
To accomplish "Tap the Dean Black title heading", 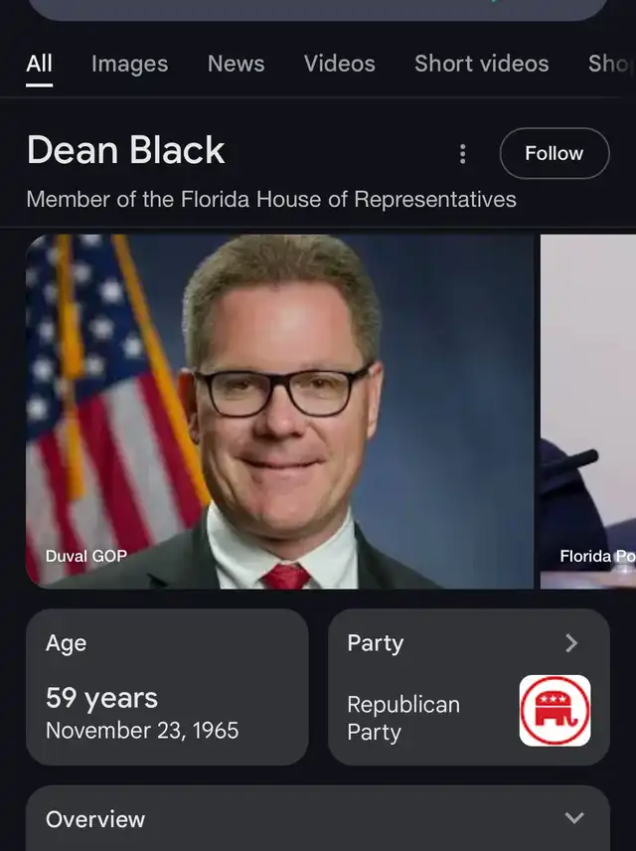I will pos(125,150).
